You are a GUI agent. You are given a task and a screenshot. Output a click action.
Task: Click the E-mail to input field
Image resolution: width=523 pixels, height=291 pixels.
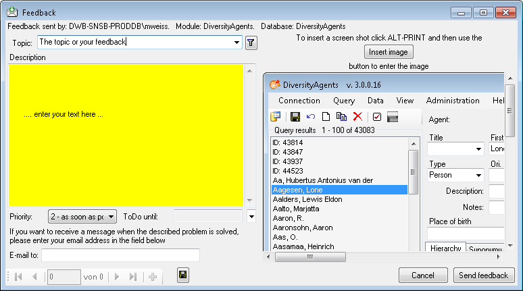120,255
